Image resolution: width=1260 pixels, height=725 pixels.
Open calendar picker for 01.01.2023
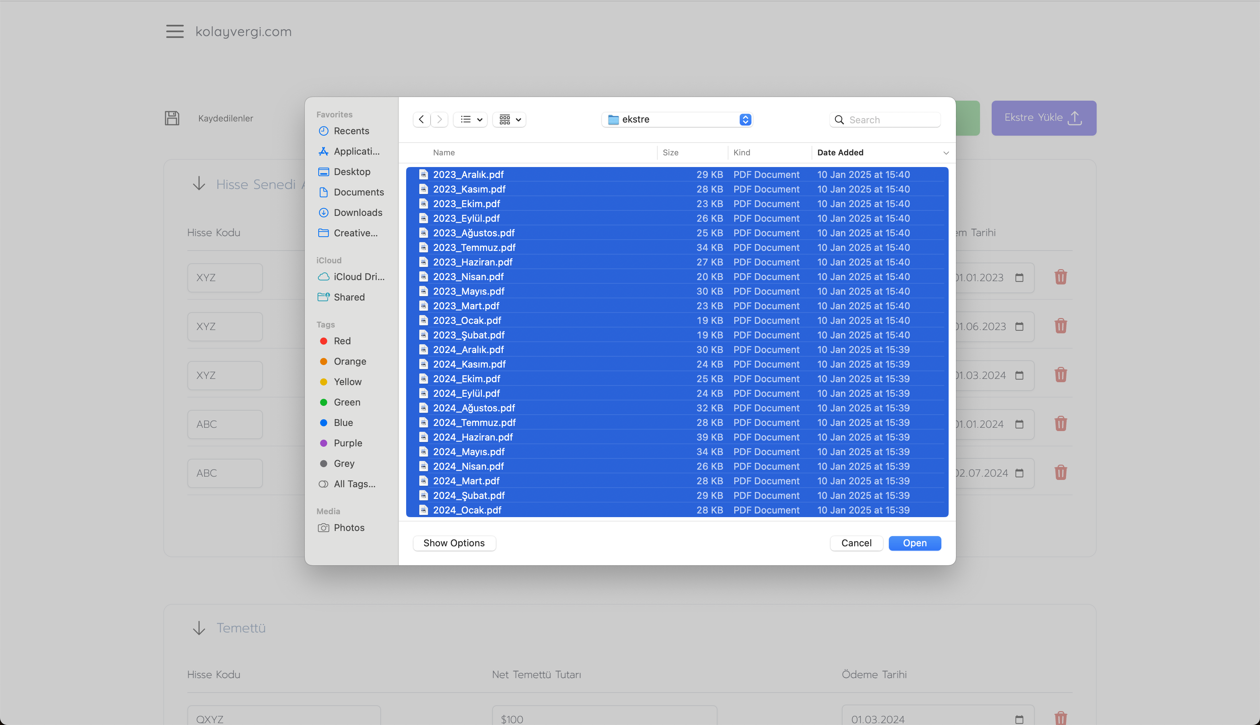(1019, 278)
